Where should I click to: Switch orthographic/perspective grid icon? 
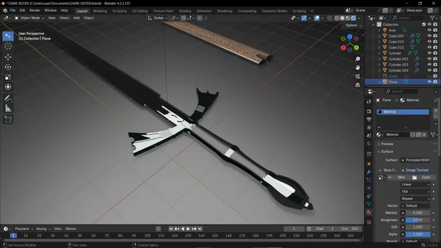(358, 85)
